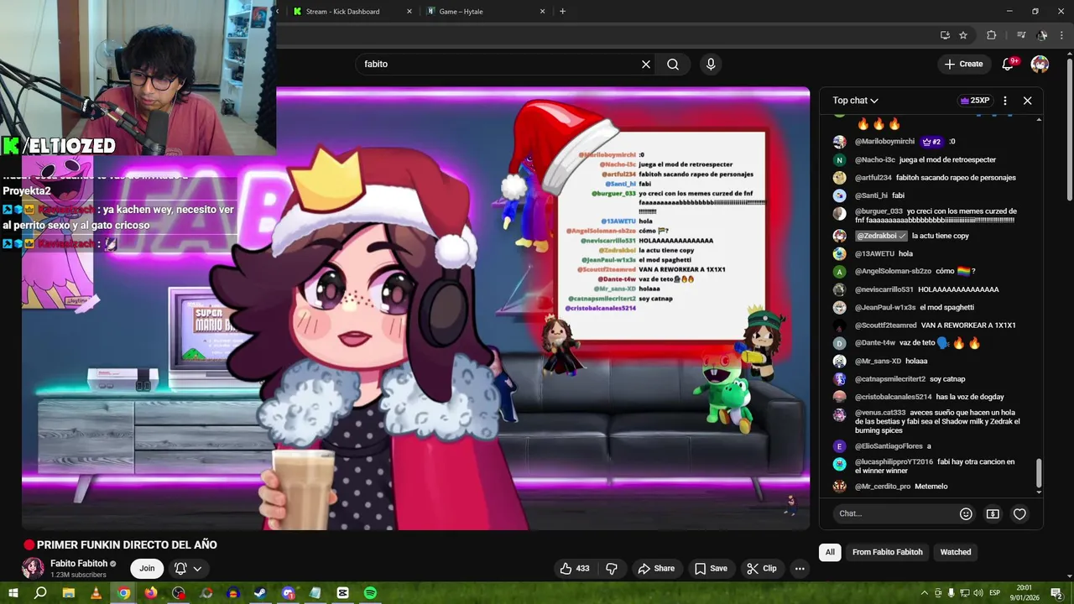Open Spotify from the taskbar
This screenshot has height=604, width=1074.
click(370, 593)
